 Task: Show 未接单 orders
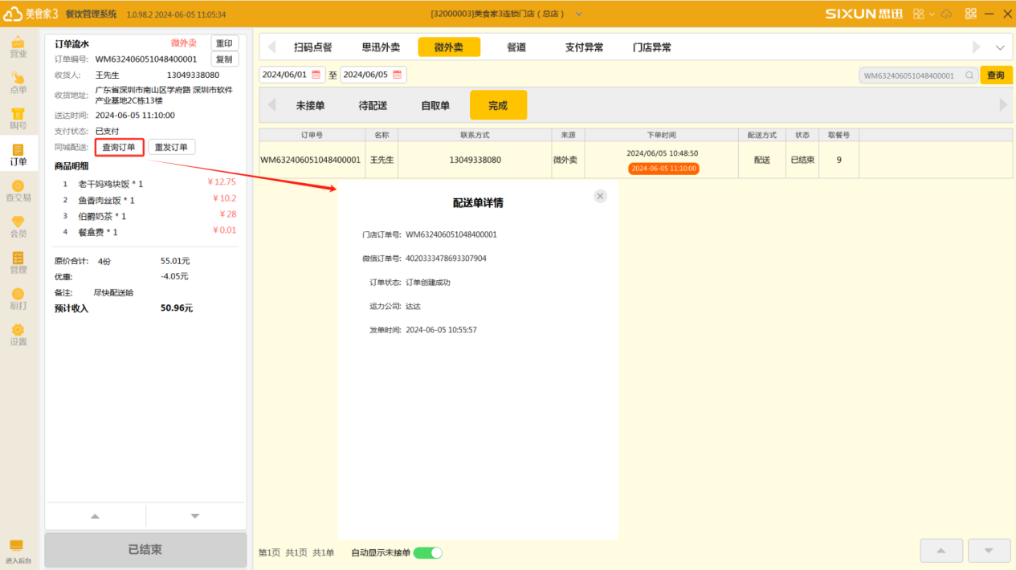click(310, 105)
